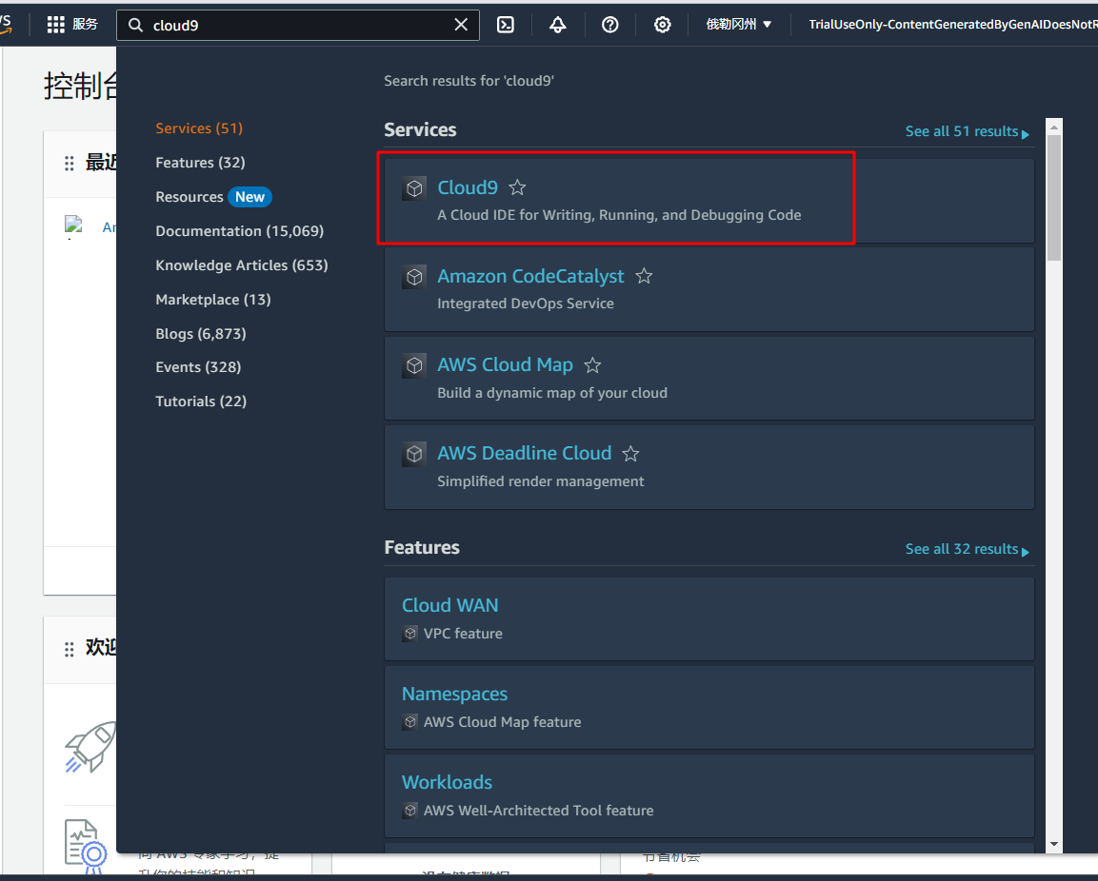This screenshot has height=881, width=1098.
Task: Open the Cloud WAN feature
Action: pyautogui.click(x=449, y=605)
